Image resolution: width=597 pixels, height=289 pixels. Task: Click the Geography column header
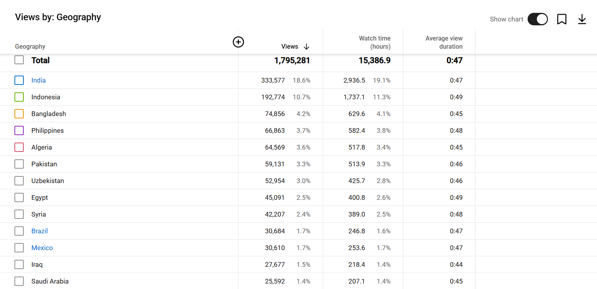[x=30, y=47]
